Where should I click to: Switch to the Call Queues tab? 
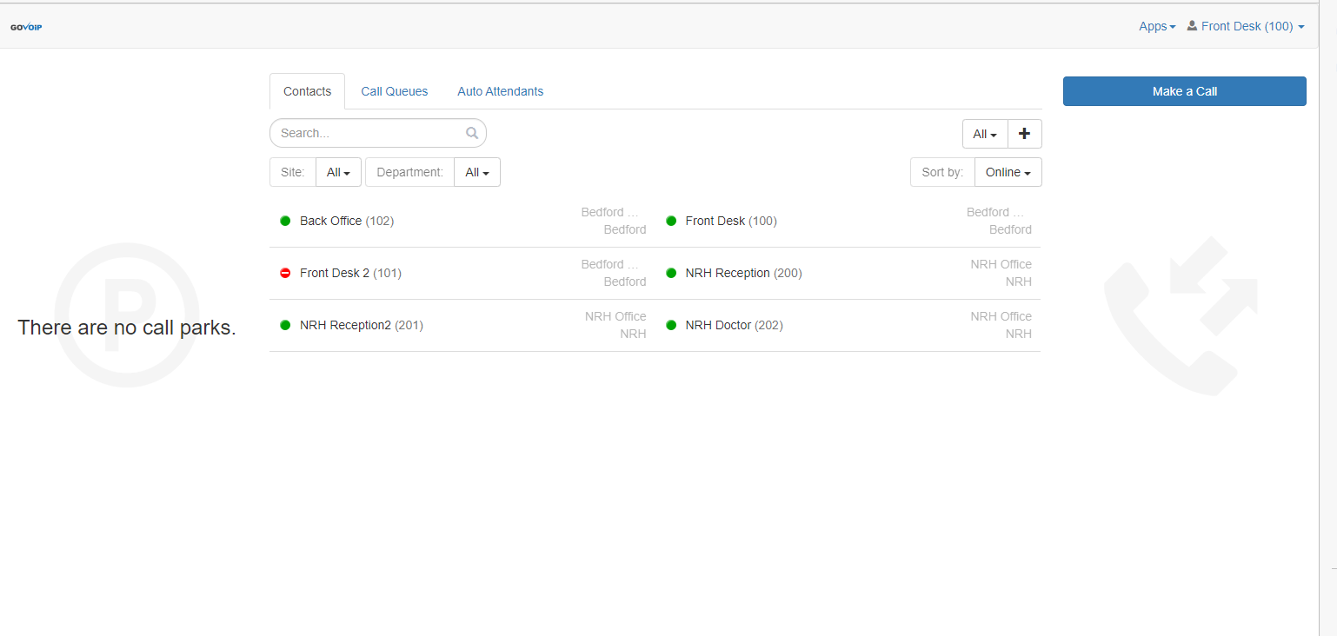[x=395, y=91]
